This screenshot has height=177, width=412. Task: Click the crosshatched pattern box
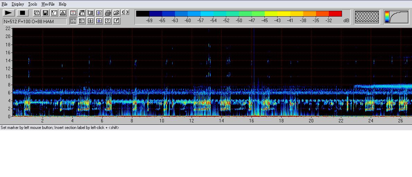(367, 17)
